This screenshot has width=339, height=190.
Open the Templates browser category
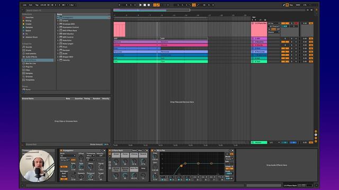[30, 80]
